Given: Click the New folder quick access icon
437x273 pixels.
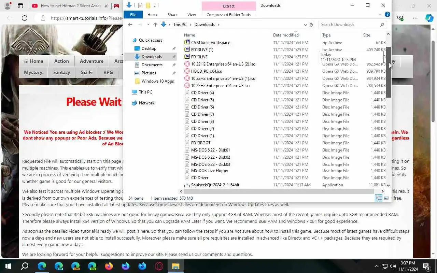Looking at the screenshot, I should (148, 5).
